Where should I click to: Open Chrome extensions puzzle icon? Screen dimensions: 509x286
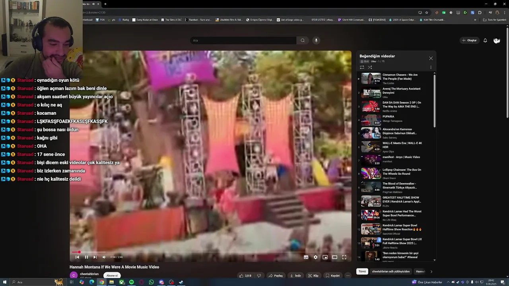click(x=479, y=12)
